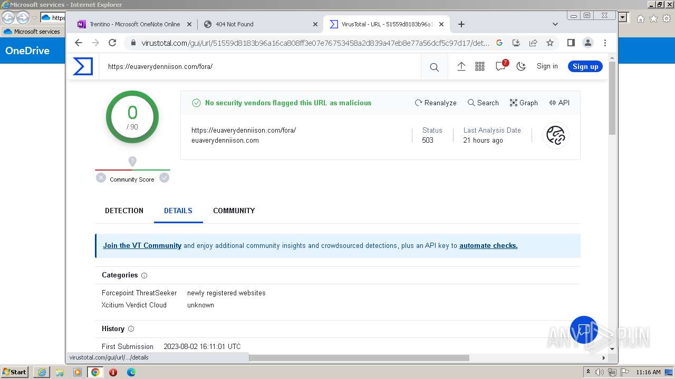Image resolution: width=675 pixels, height=379 pixels.
Task: Close the VirusTotal tab
Action: click(441, 24)
